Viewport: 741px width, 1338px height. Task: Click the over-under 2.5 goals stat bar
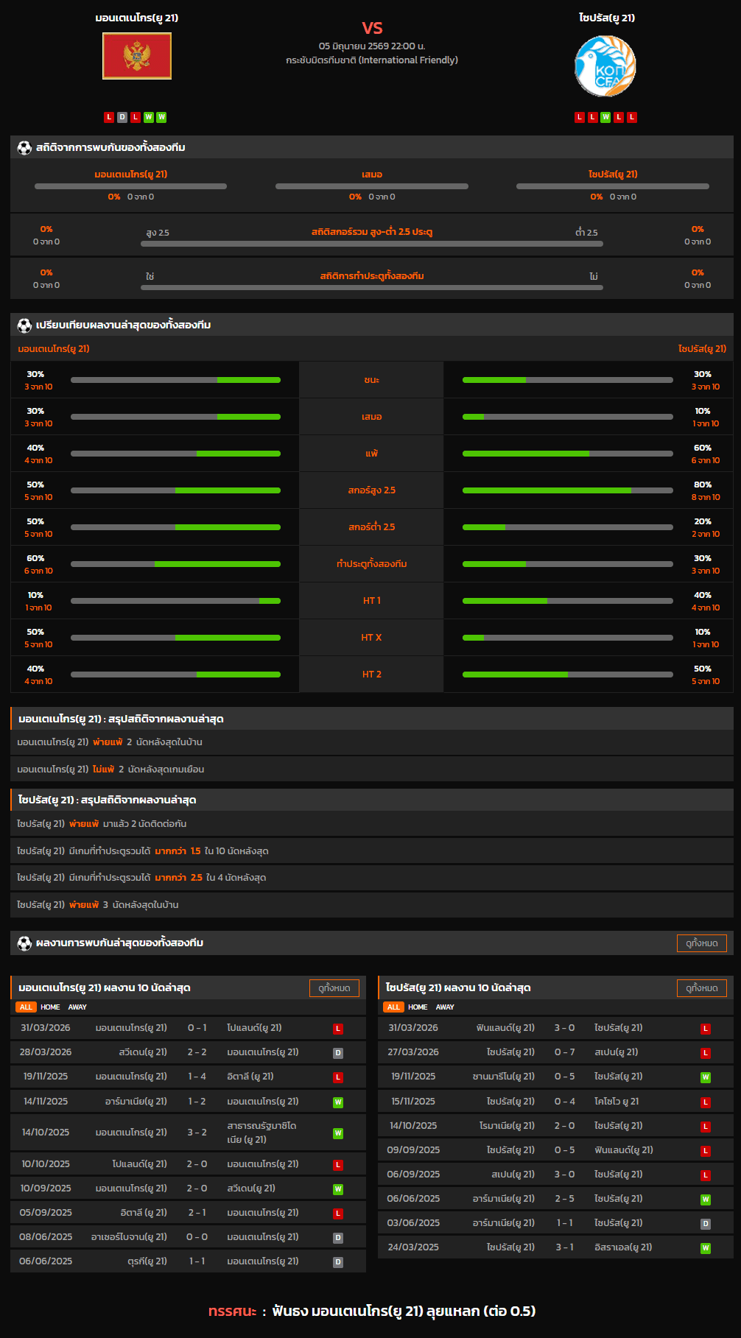point(372,244)
